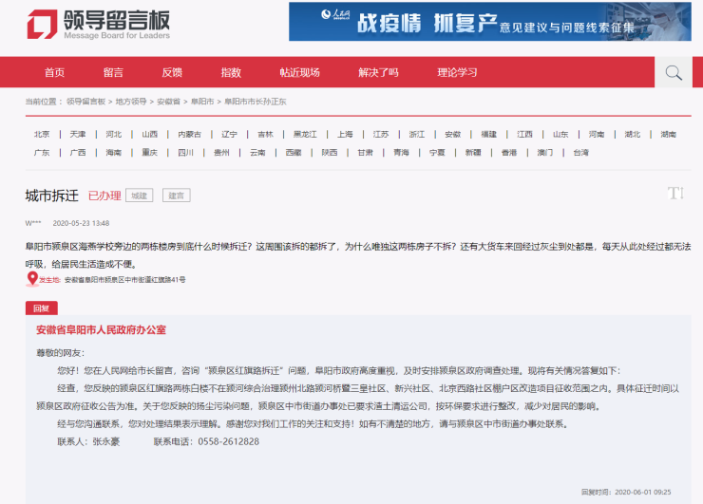Screen dimensions: 703x504
Task: Select the 澳门 region link
Action: point(545,152)
